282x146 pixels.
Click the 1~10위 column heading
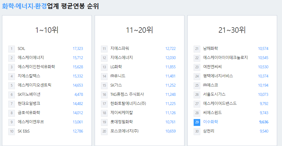(47, 30)
